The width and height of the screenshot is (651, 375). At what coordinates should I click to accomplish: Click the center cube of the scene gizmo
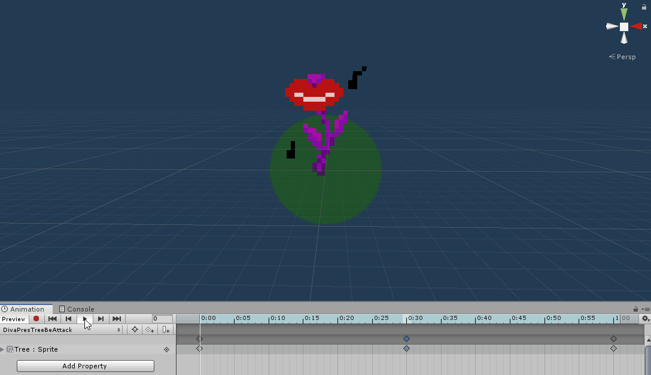point(624,26)
